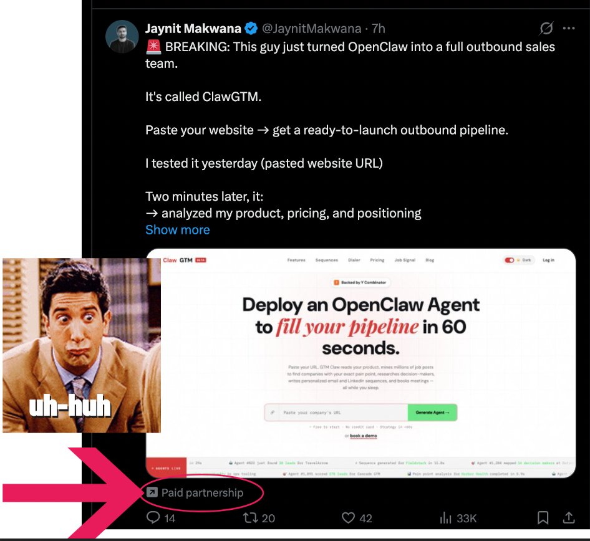Click the uh-huh reaction GIF
The image size is (590, 541).
tap(82, 345)
